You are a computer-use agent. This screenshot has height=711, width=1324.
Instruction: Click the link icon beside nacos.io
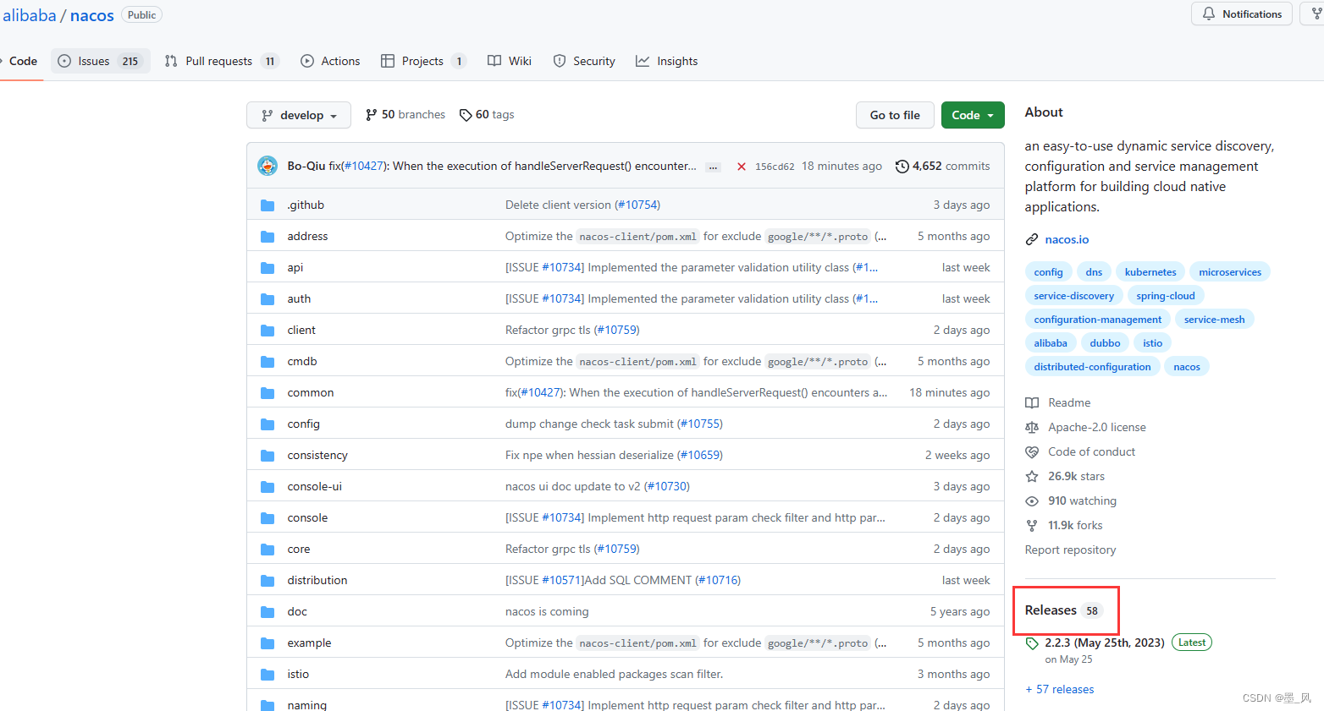[1032, 240]
